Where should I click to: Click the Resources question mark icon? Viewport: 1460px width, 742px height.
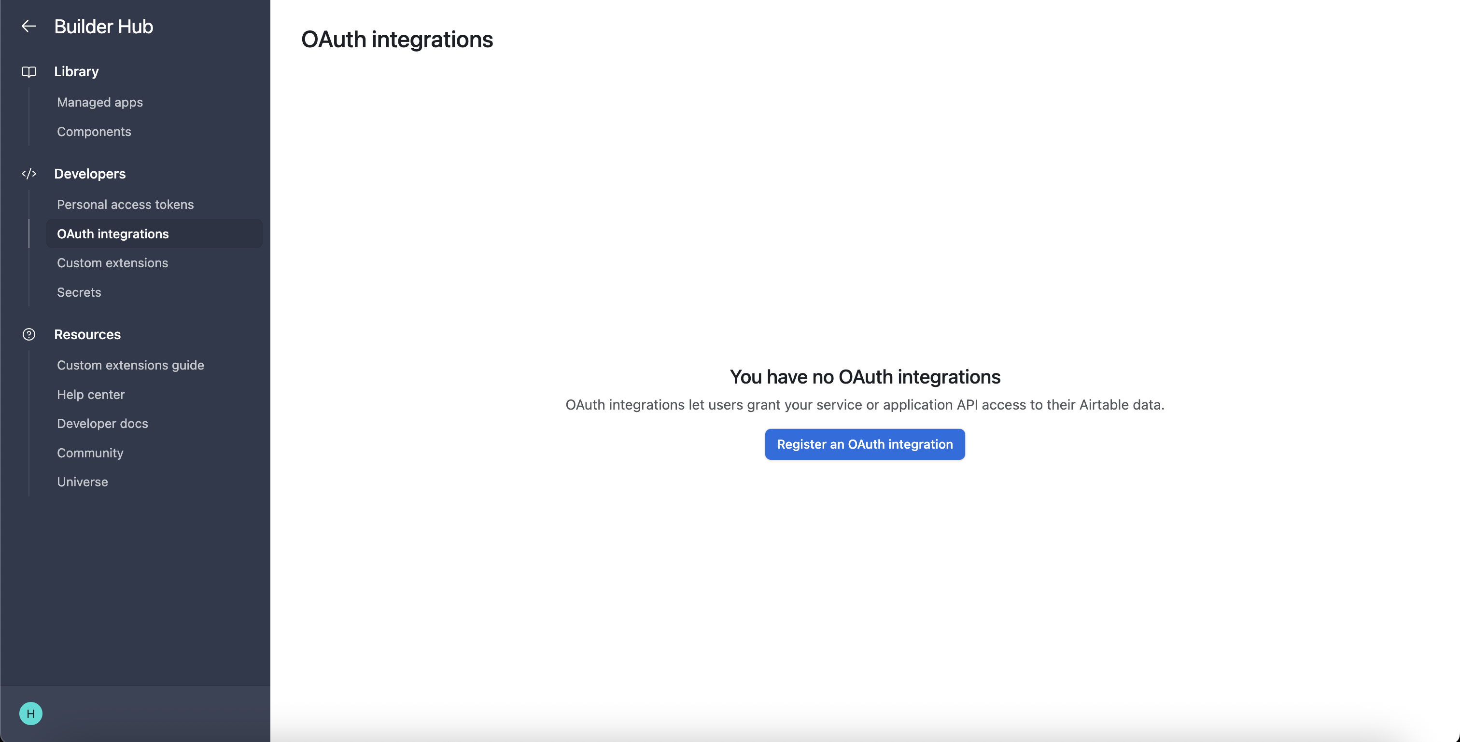tap(28, 334)
